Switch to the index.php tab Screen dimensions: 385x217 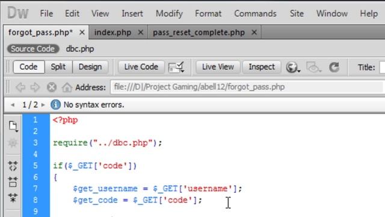tap(112, 32)
